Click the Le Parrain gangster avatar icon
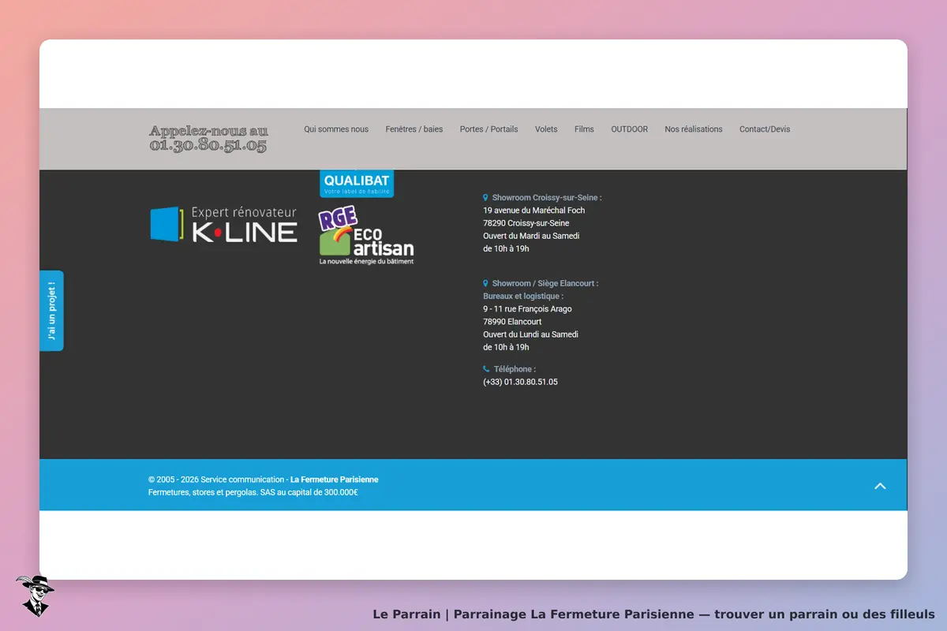947x631 pixels. (34, 596)
